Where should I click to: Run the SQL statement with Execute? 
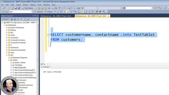tap(39, 12)
